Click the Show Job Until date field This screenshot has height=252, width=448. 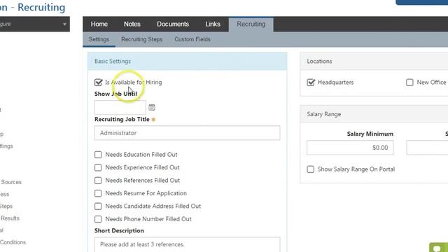pyautogui.click(x=120, y=107)
